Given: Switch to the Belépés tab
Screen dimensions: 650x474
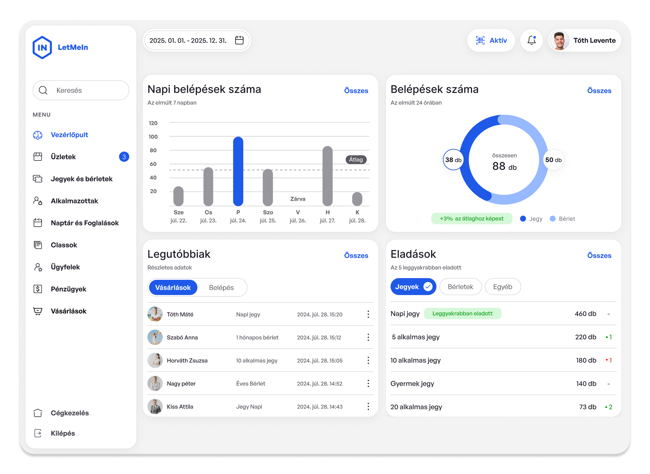Looking at the screenshot, I should click(221, 287).
